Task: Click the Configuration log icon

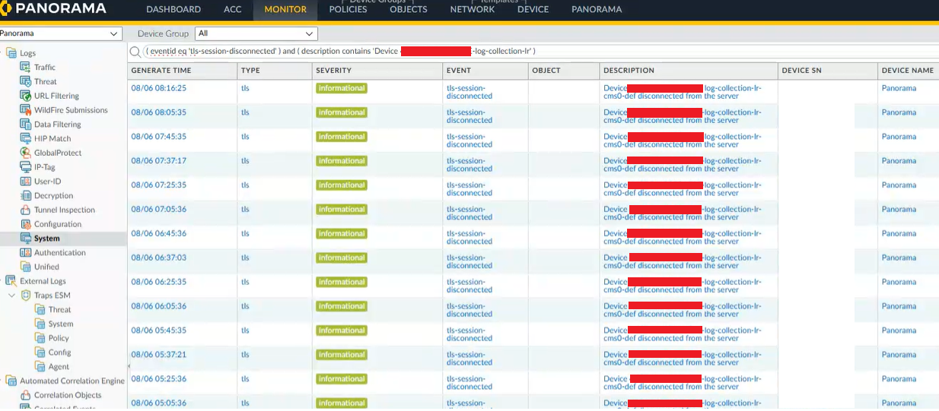Action: tap(25, 224)
